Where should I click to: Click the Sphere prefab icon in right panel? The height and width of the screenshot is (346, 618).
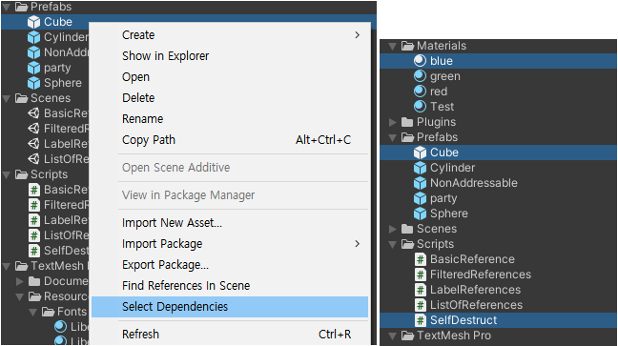421,214
